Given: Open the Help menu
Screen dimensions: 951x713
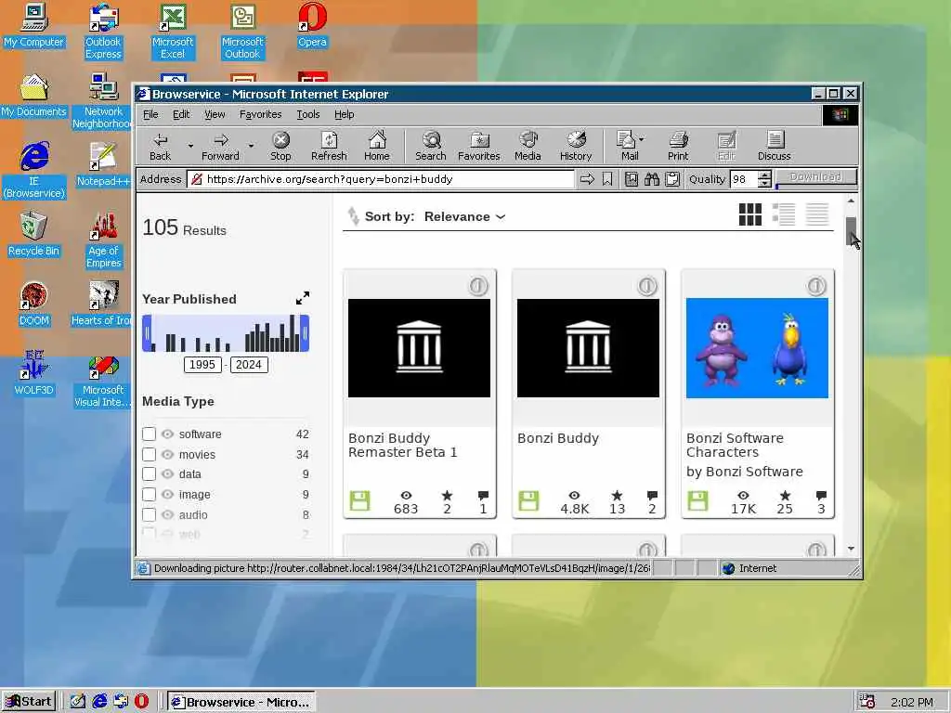Looking at the screenshot, I should (344, 114).
